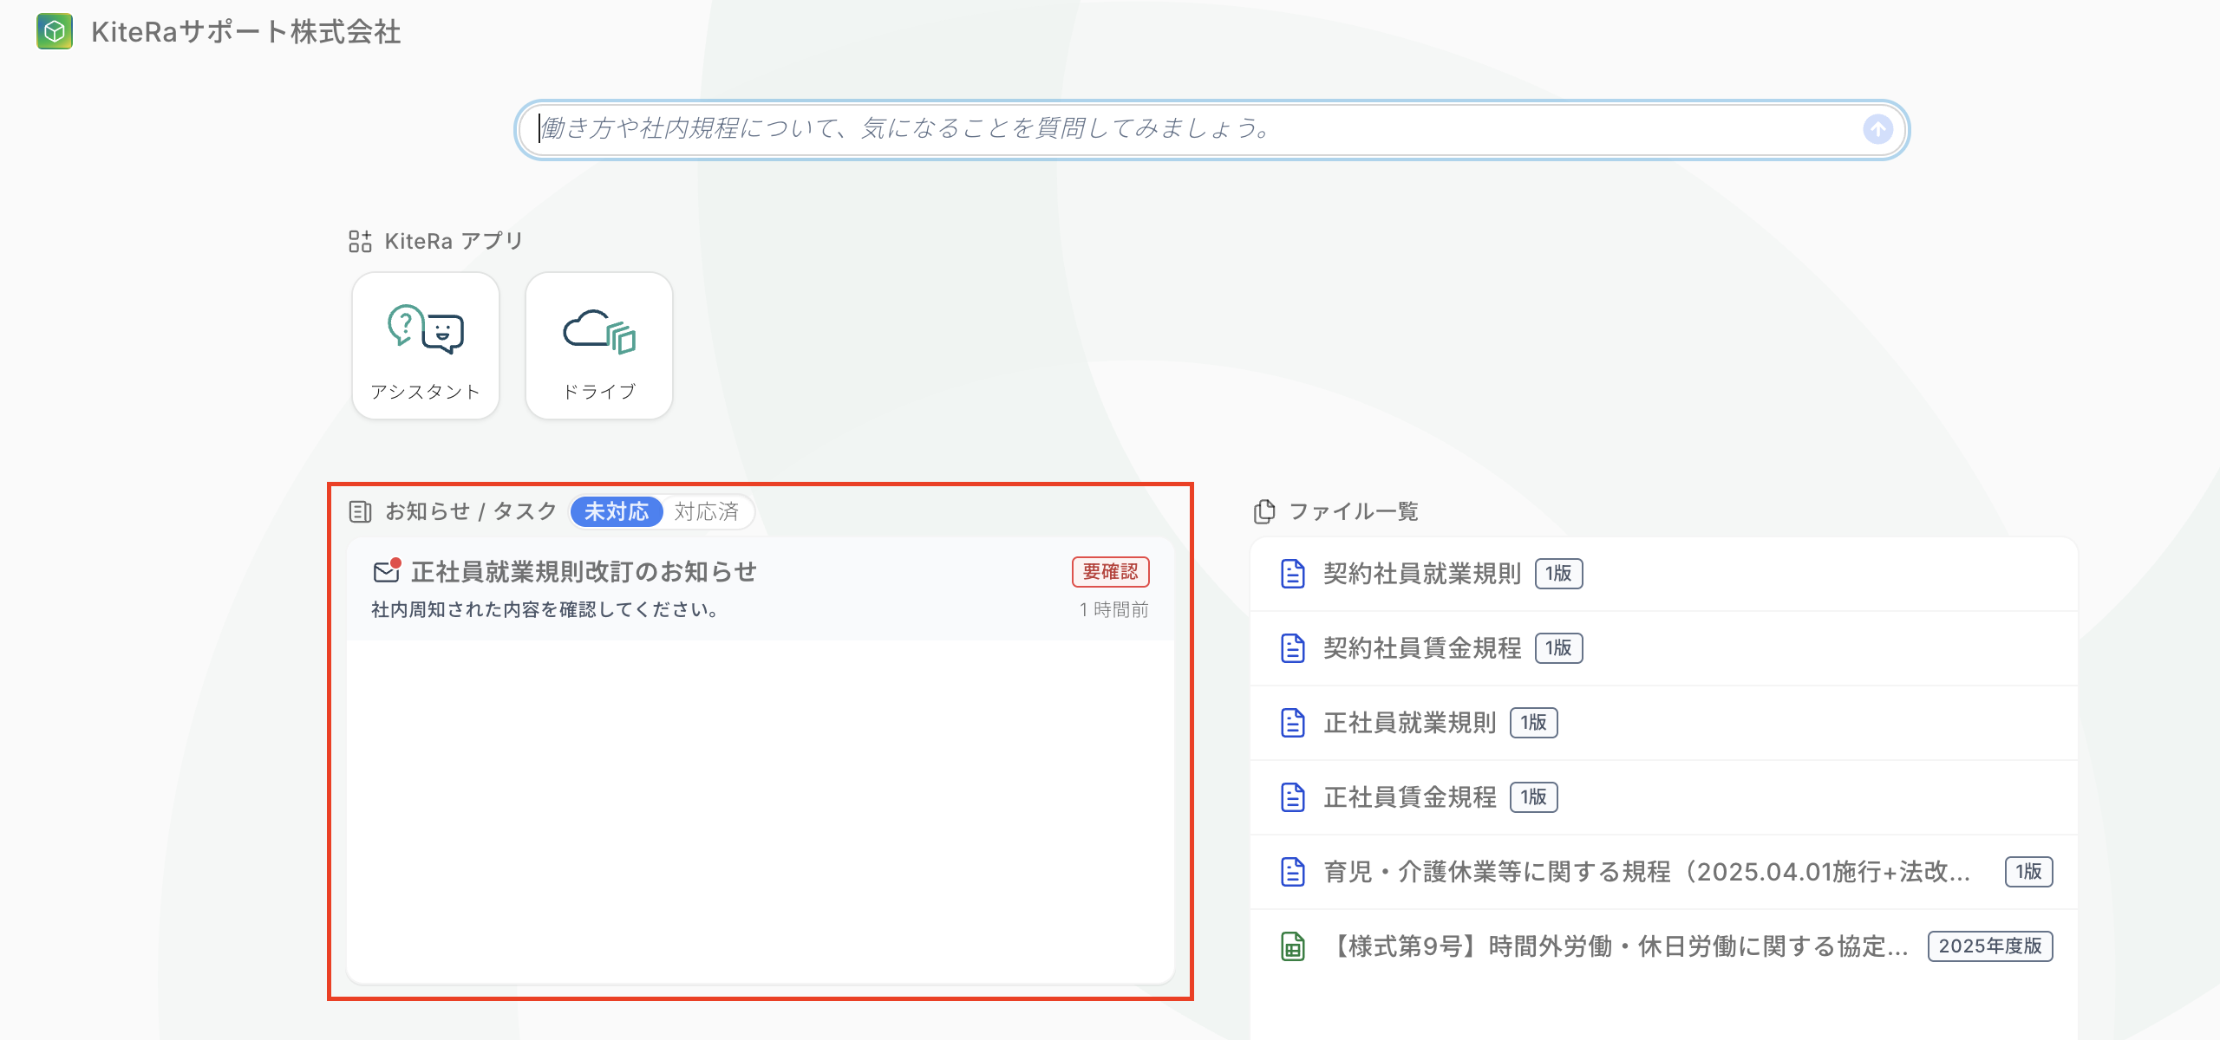Click the お知らせ / タスク news icon

coord(360,511)
